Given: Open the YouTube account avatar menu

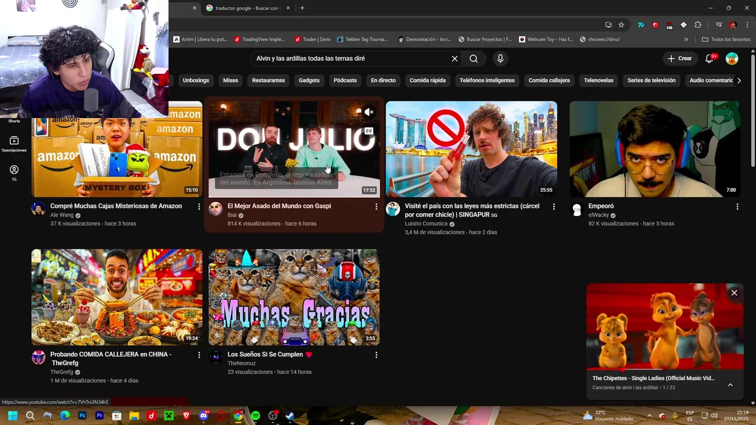Looking at the screenshot, I should 732,58.
